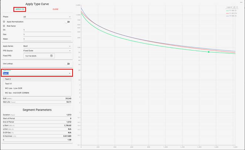Click the Water risk factor field
Image resolution: width=245 pixels, height=150 pixels.
pos(47,39)
